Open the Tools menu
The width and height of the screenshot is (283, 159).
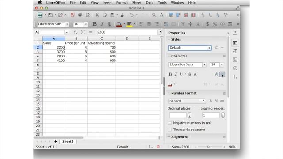tap(162, 3)
